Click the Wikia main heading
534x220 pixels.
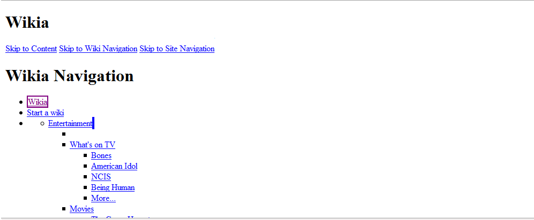point(27,22)
